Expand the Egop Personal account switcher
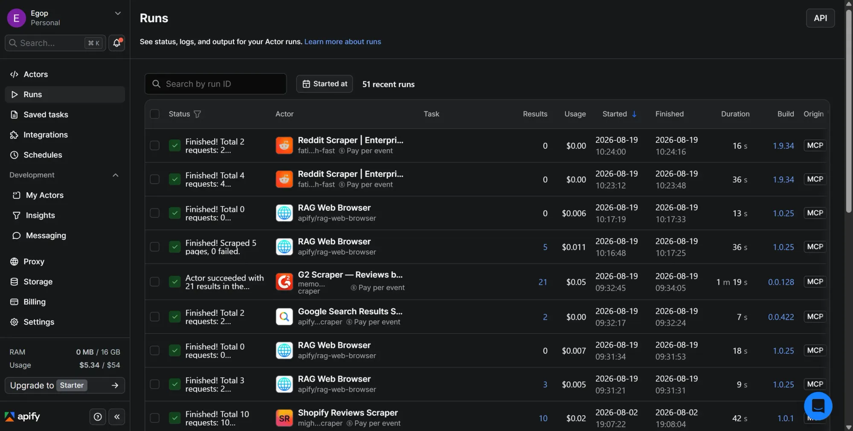 118,13
